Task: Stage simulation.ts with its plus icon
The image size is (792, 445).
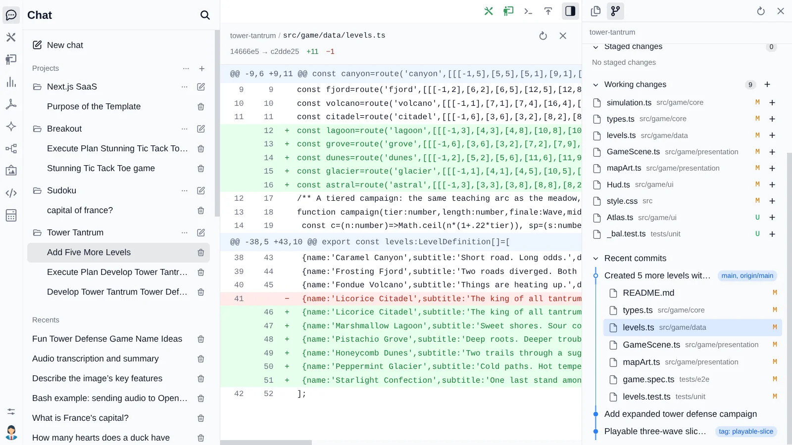Action: [772, 102]
